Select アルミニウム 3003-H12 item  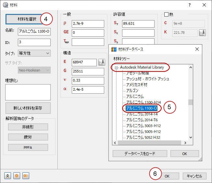143,126
